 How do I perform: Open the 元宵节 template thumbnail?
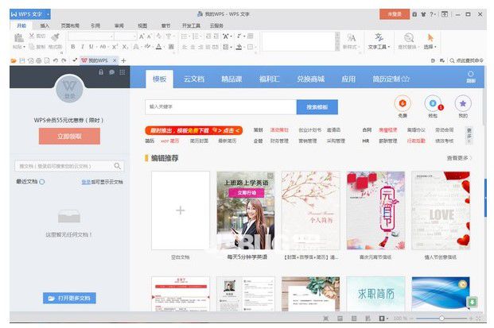pyautogui.click(x=375, y=210)
